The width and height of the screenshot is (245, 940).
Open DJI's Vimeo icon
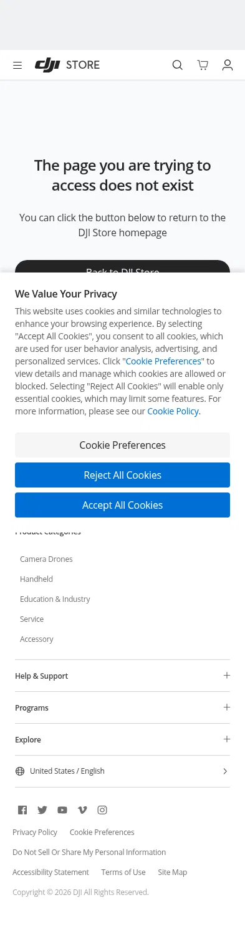pos(82,810)
